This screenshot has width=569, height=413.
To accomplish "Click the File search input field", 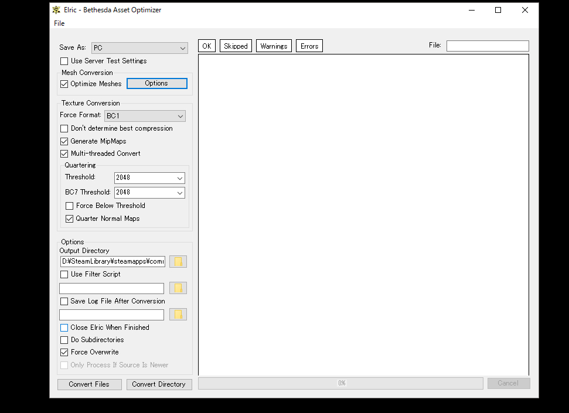I will pyautogui.click(x=488, y=46).
